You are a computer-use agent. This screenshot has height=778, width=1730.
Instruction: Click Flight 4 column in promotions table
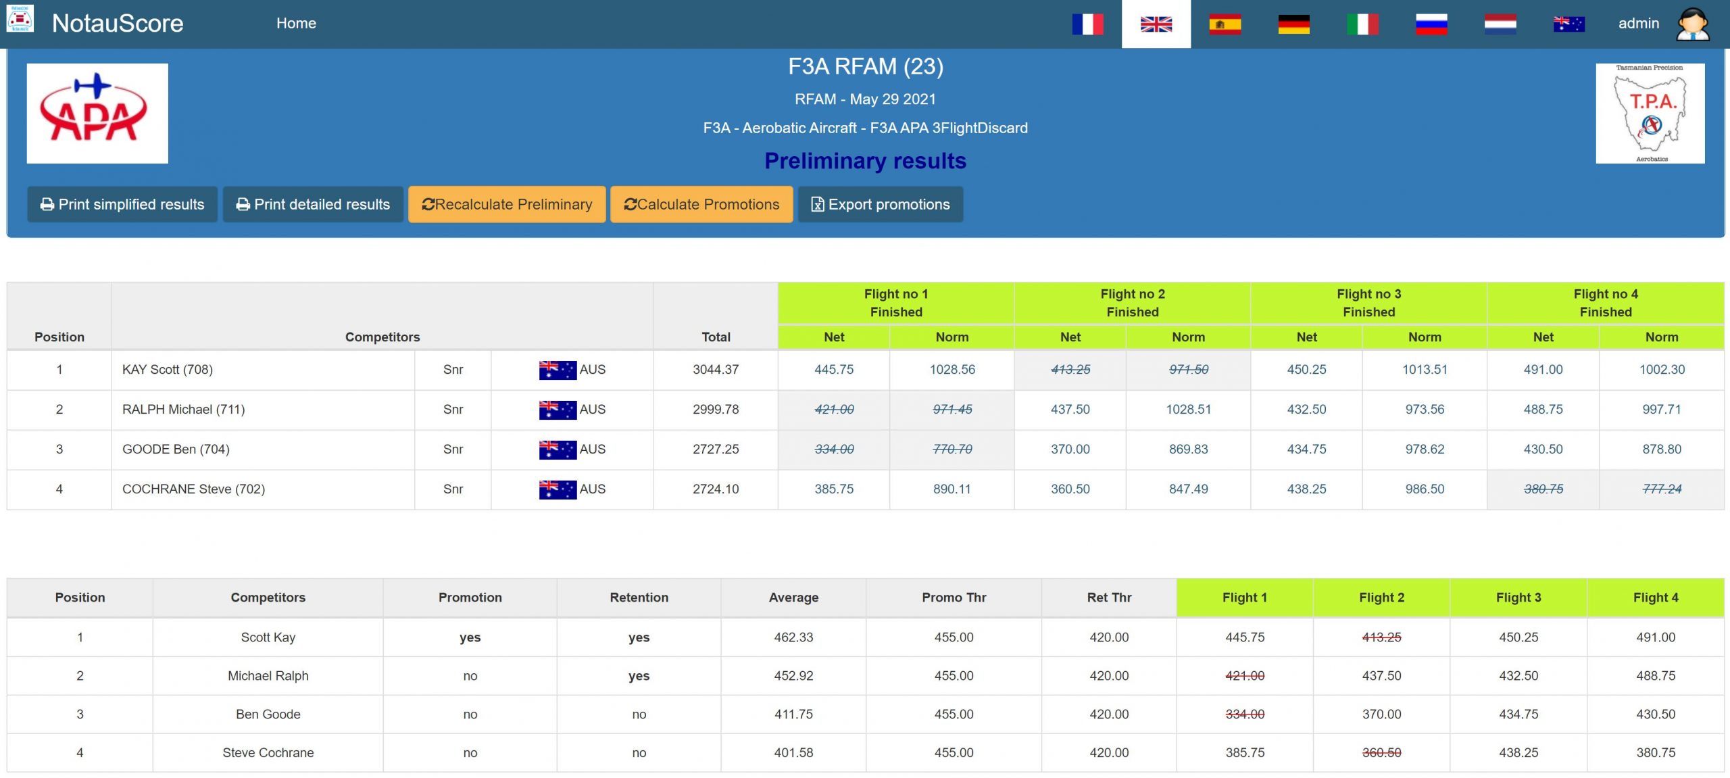pyautogui.click(x=1656, y=598)
